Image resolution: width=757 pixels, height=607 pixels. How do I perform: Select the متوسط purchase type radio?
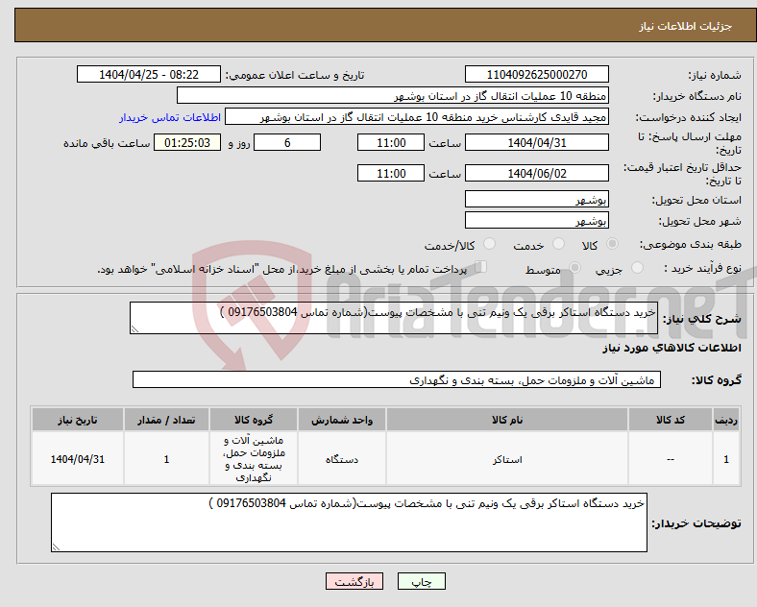click(x=574, y=267)
